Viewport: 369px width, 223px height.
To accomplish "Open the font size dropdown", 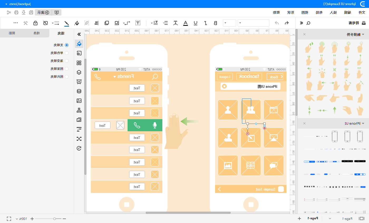I will pos(230,23).
